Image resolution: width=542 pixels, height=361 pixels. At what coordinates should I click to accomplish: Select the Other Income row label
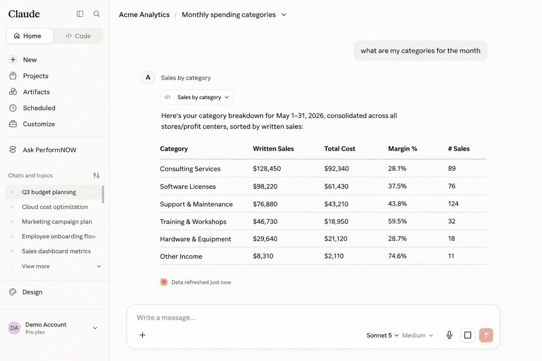click(x=181, y=256)
